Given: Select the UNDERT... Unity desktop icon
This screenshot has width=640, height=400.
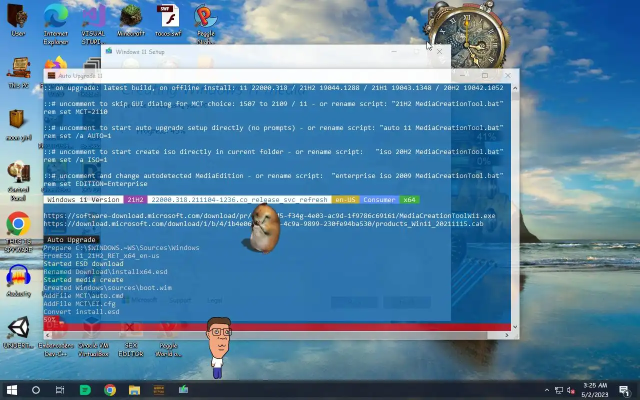Looking at the screenshot, I should point(18,333).
